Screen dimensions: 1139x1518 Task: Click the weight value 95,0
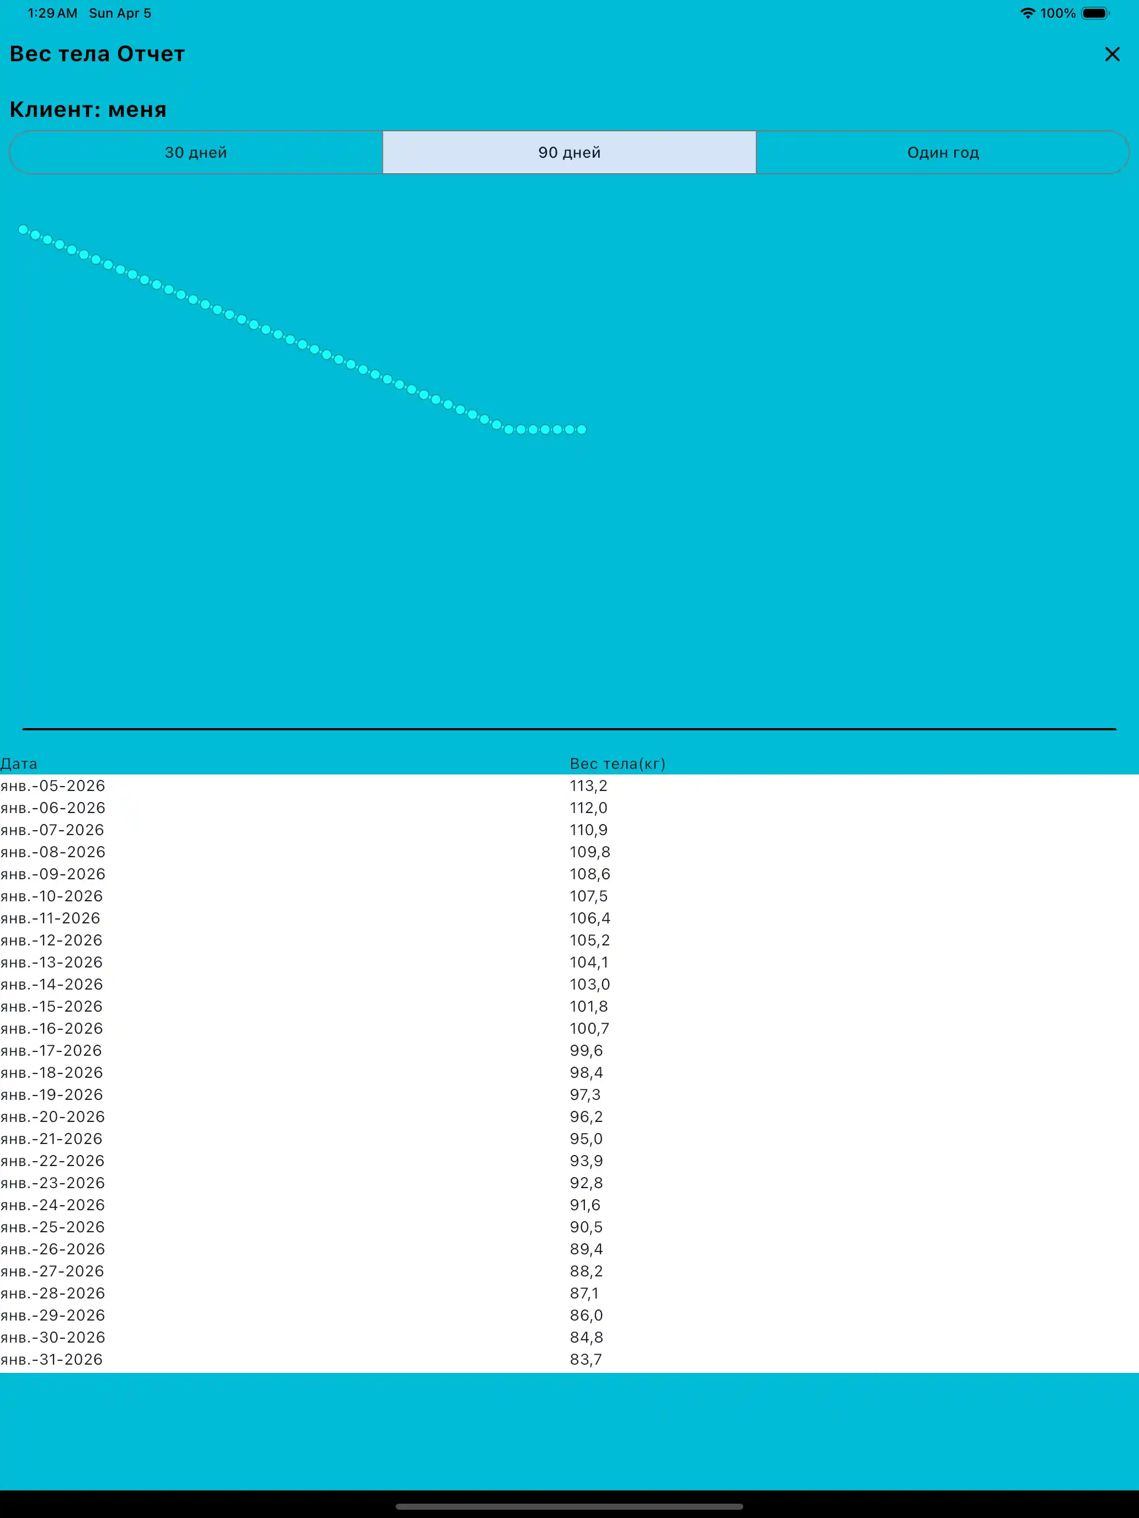[x=586, y=1138]
